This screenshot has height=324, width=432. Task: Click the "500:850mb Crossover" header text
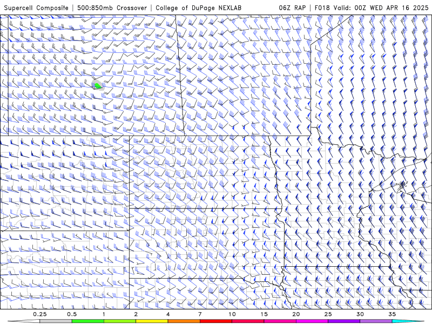112,8
